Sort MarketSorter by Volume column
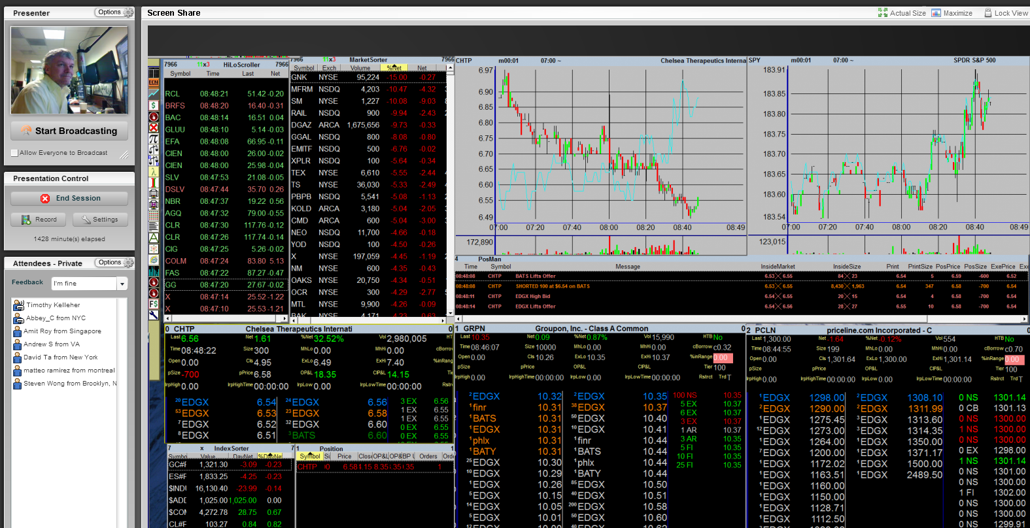Image resolution: width=1030 pixels, height=528 pixels. coord(360,68)
